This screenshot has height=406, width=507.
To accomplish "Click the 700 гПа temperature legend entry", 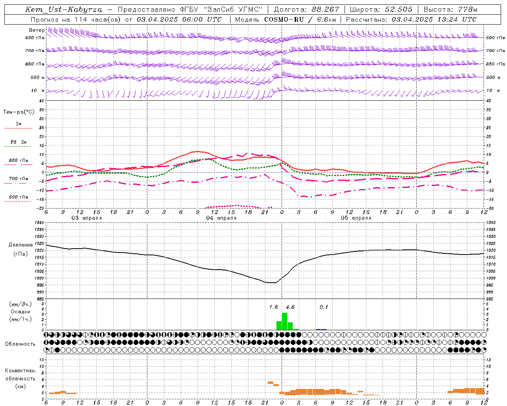I will (x=18, y=179).
